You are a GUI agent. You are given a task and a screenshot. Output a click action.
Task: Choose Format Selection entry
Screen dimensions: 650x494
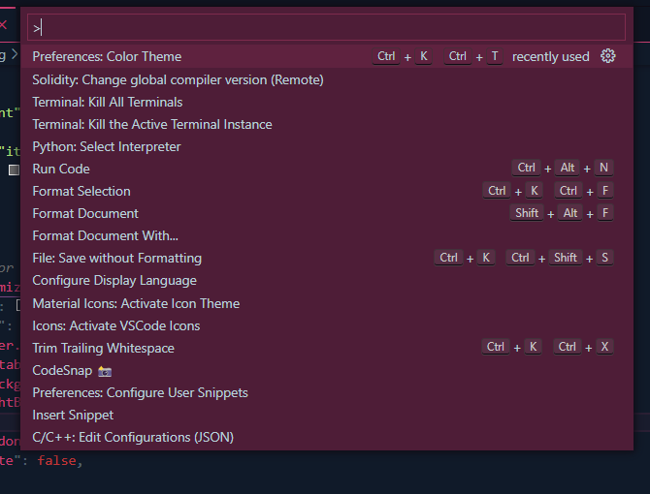pyautogui.click(x=326, y=191)
